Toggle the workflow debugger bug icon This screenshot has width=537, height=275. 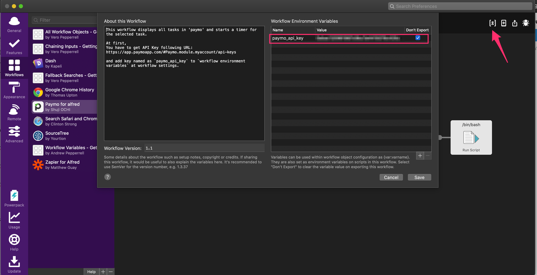(x=526, y=23)
